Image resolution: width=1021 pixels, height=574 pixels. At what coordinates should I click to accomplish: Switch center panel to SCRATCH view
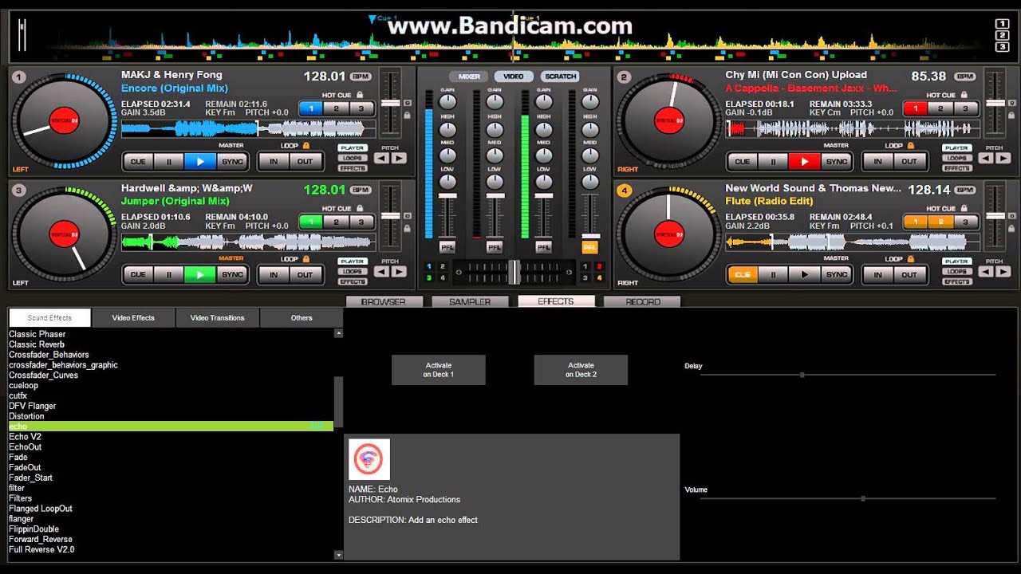[x=560, y=77]
